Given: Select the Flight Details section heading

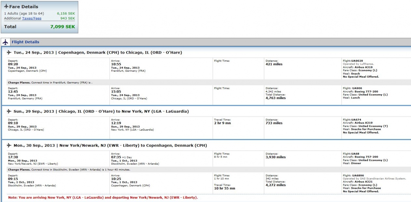Looking at the screenshot, I should tap(25, 42).
